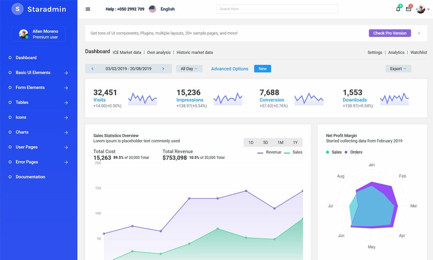Click the Check Pro Version button
Screen dimensions: 433x260
389,33
